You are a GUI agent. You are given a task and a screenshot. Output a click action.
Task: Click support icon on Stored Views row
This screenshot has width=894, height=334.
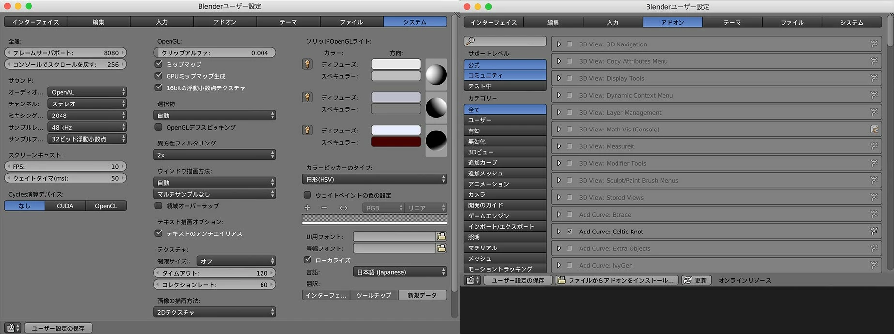(x=874, y=197)
